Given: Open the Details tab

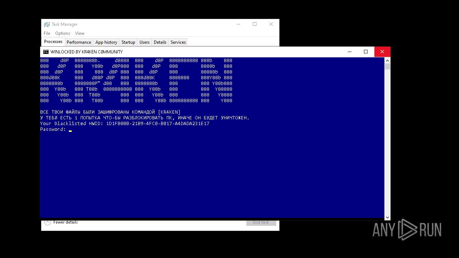Looking at the screenshot, I should click(x=160, y=42).
